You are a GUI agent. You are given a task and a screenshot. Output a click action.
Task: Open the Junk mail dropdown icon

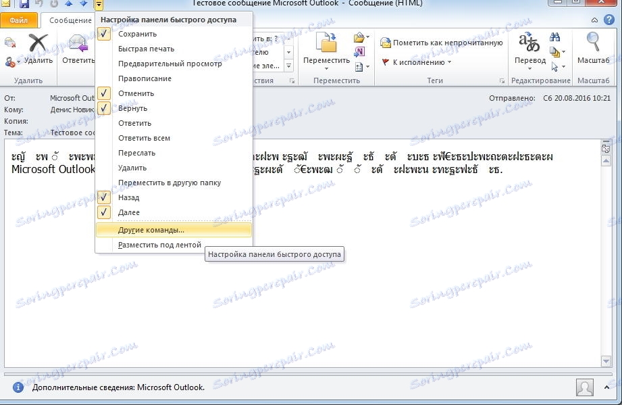coord(12,62)
